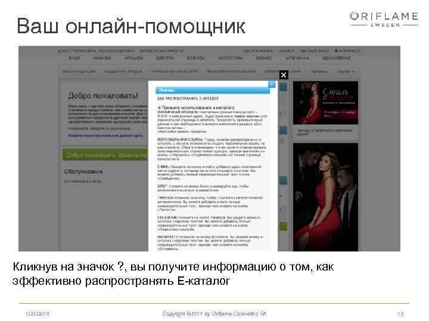Open the АРОМАТЫ category
This screenshot has width=429, height=321.
(x=133, y=58)
